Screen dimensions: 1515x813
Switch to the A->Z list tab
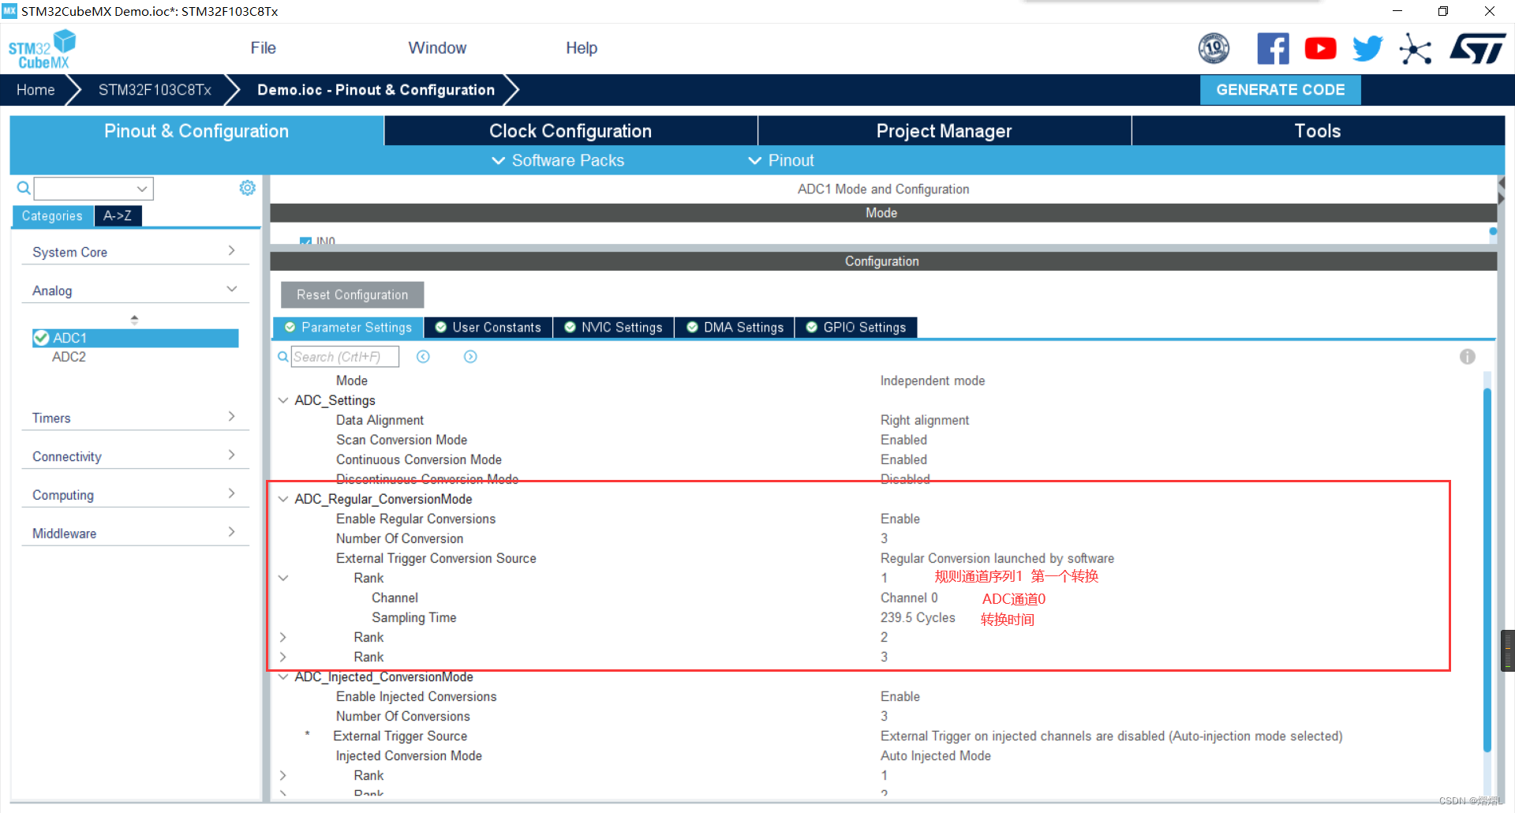click(118, 215)
